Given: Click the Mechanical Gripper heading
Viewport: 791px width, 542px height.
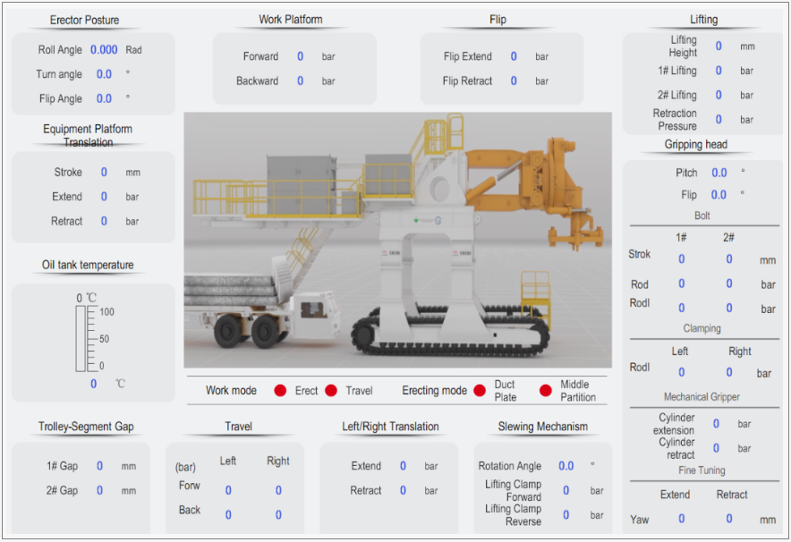Looking at the screenshot, I should coord(702,397).
